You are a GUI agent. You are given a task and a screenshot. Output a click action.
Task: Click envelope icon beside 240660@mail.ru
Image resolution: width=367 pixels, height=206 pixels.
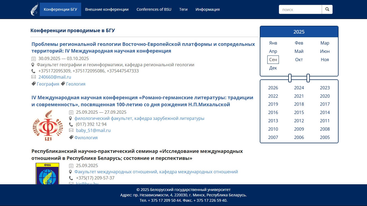(x=34, y=77)
